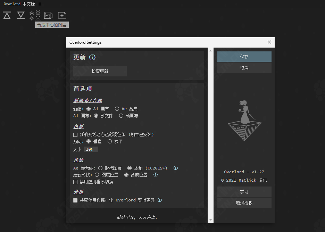Select the Ae 合成 radio option
The image size is (325, 232).
(117, 109)
